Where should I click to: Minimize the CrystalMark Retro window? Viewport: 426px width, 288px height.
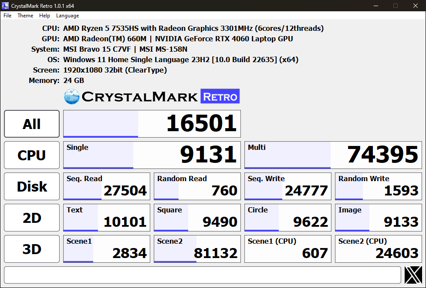(x=376, y=6)
